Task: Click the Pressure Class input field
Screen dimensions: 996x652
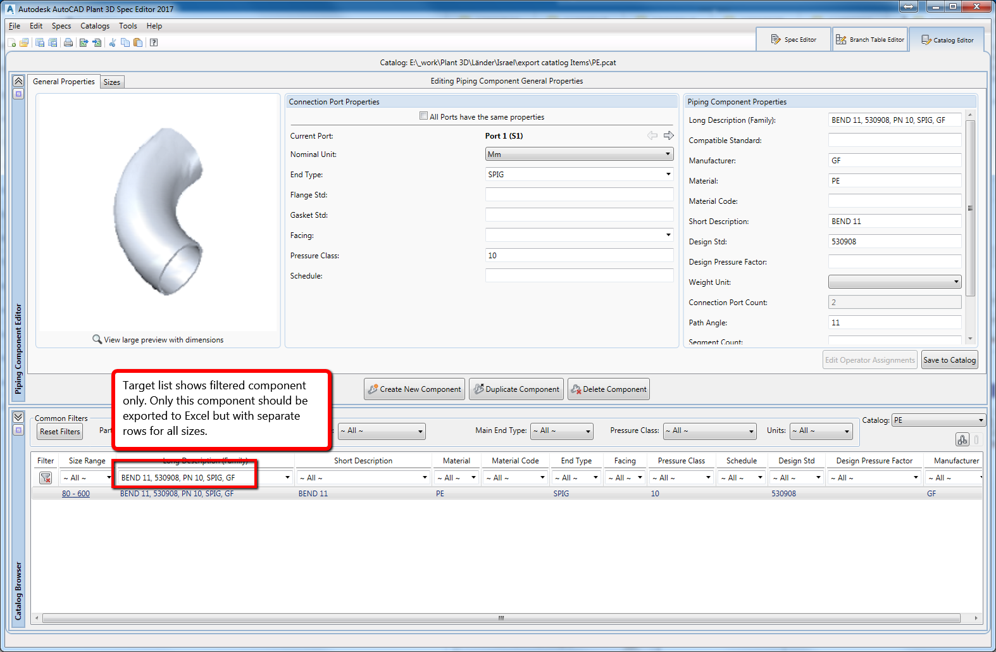Action: (579, 255)
